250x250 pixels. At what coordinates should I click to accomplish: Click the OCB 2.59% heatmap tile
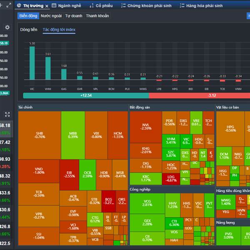coord(87,175)
